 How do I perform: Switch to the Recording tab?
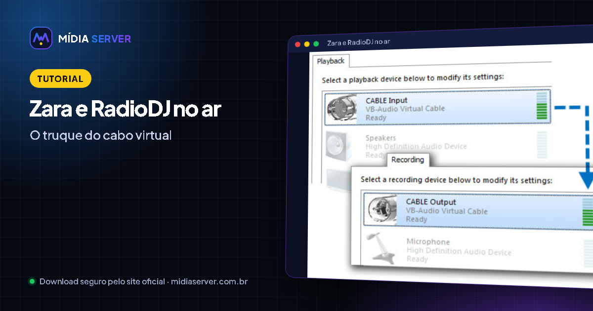pyautogui.click(x=408, y=160)
